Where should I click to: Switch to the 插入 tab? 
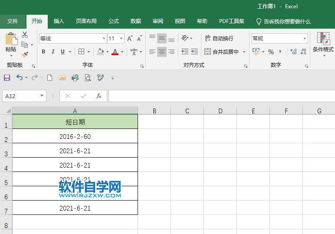tap(59, 21)
